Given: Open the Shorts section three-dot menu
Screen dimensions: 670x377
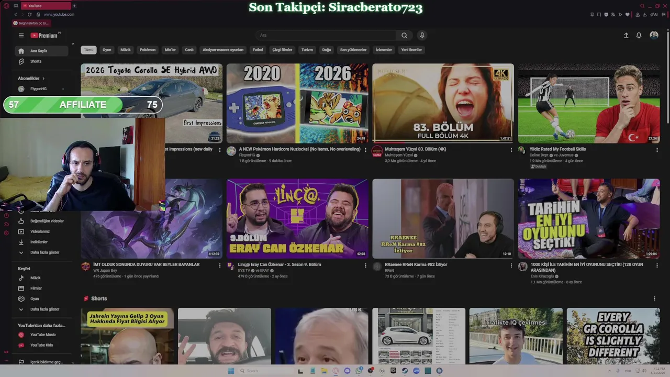Looking at the screenshot, I should coord(654,298).
